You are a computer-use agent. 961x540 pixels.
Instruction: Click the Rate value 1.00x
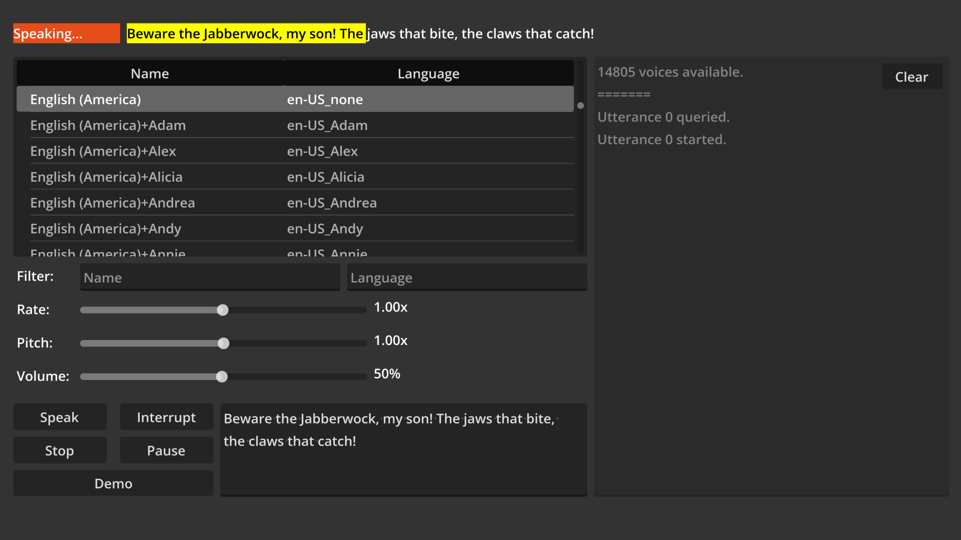pyautogui.click(x=391, y=307)
